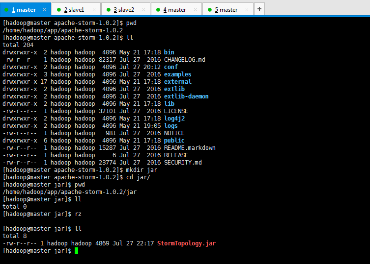Click the green status dot on '1 master' tab
The image size is (370, 264).
6,10
